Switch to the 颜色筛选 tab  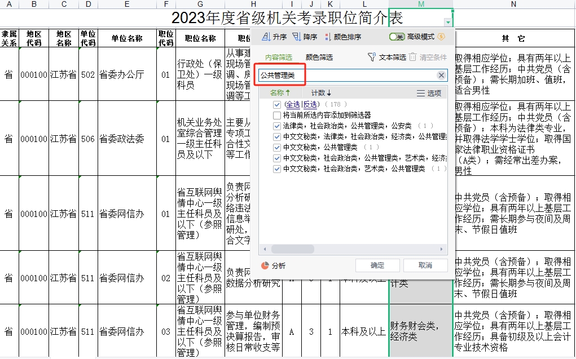coord(319,57)
